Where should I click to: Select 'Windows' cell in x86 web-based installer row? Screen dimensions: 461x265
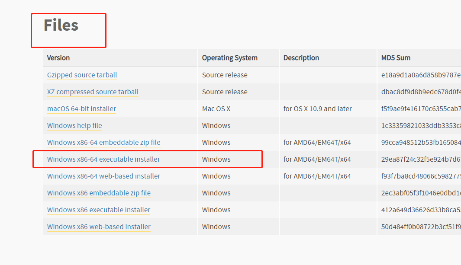point(216,227)
